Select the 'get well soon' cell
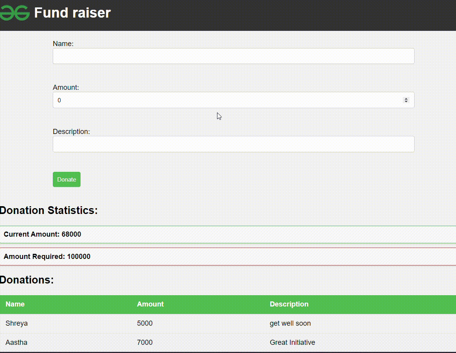The height and width of the screenshot is (353, 456). (290, 323)
